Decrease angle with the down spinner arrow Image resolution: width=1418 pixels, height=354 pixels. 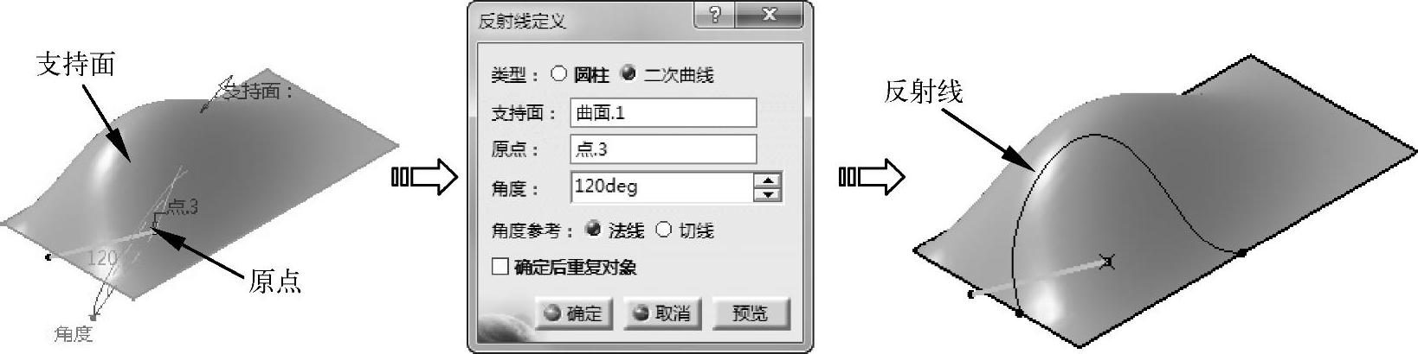coord(768,194)
